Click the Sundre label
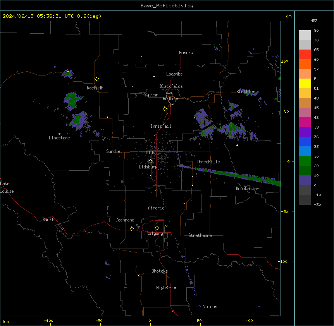 pos(113,151)
